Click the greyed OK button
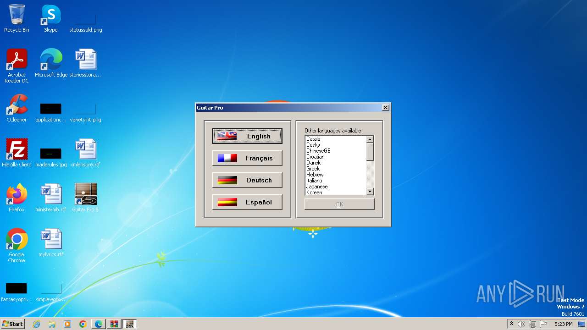The width and height of the screenshot is (587, 330). tap(339, 204)
